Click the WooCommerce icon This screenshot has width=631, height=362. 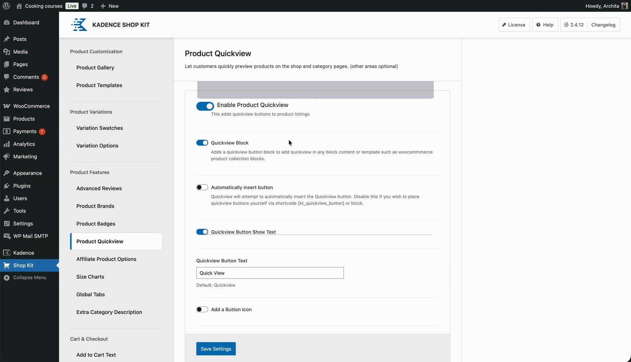point(7,106)
